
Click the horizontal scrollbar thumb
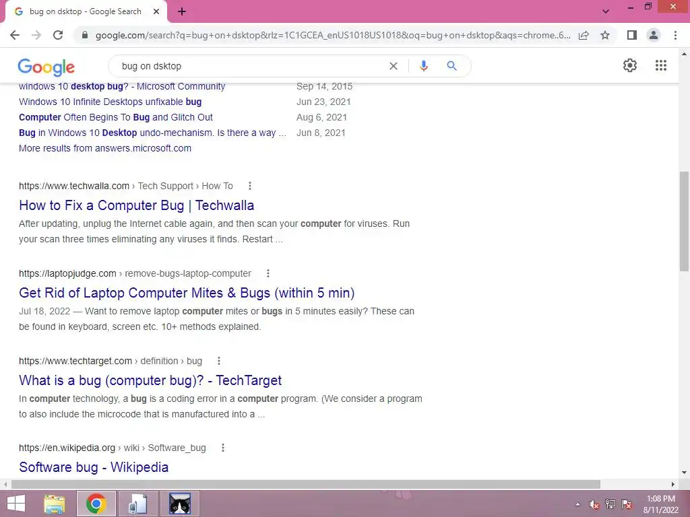tap(305, 485)
